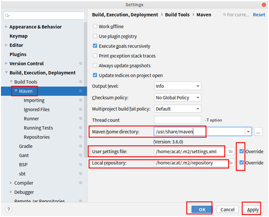Select Gant under Build Tools

coord(24,155)
